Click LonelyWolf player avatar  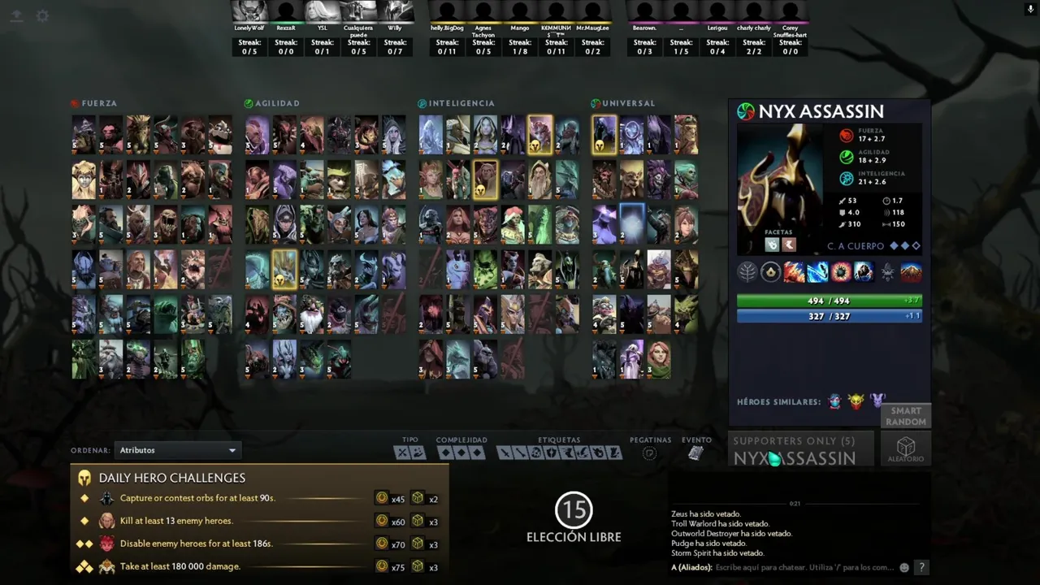249,11
